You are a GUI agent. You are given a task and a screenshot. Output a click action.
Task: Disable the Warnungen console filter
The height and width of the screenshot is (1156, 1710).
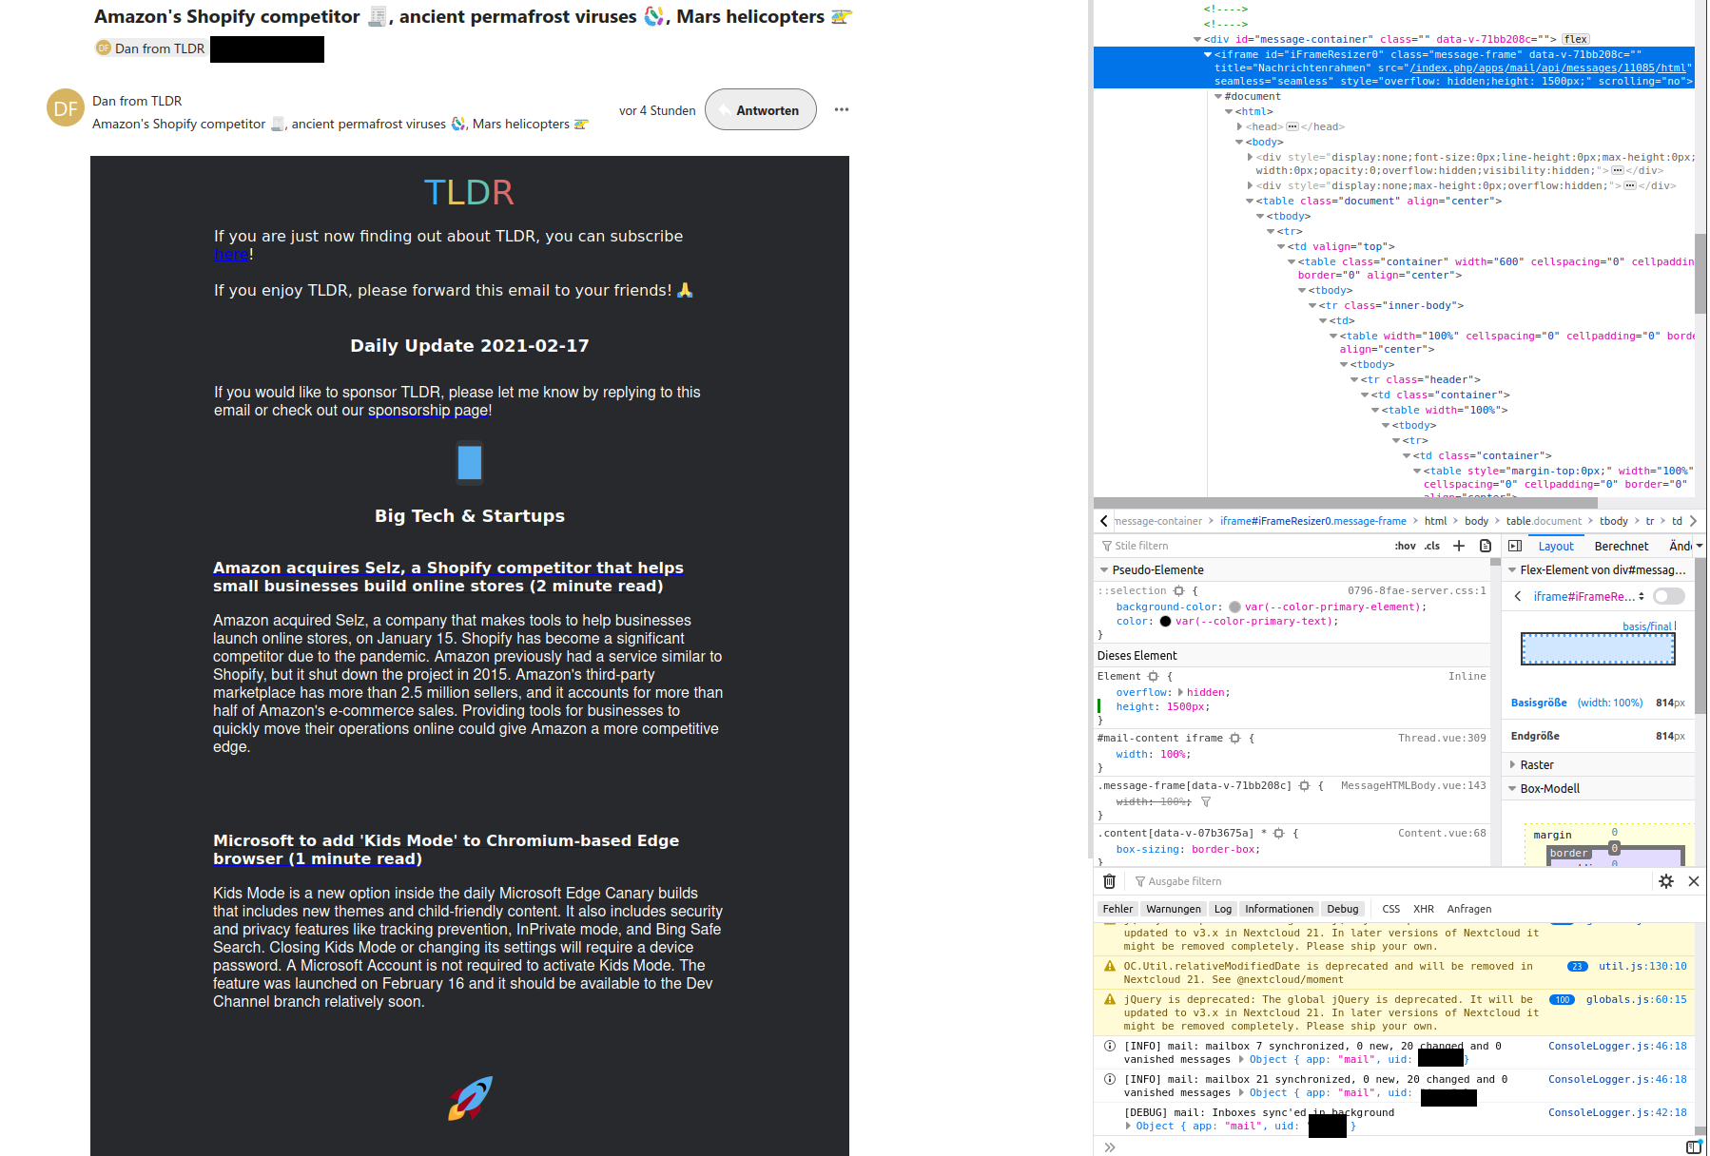(x=1173, y=909)
